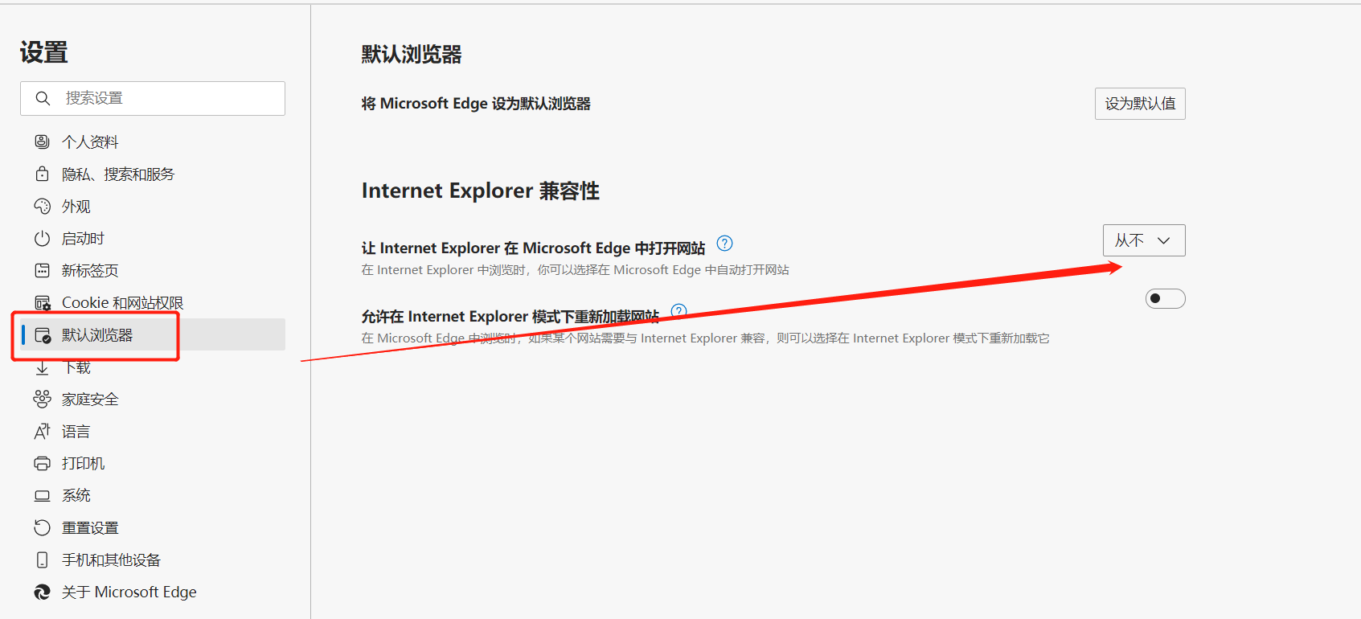Image resolution: width=1361 pixels, height=619 pixels.
Task: Click the lock icon for 隐私、搜索和服务
Action: [42, 174]
